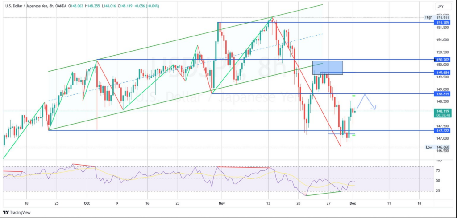
Task: Select the 151.705 price level label
Action: click(x=443, y=22)
